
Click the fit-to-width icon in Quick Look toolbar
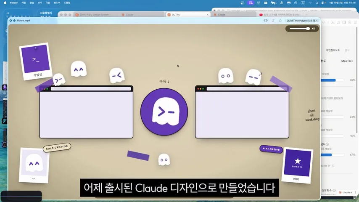pos(266,20)
